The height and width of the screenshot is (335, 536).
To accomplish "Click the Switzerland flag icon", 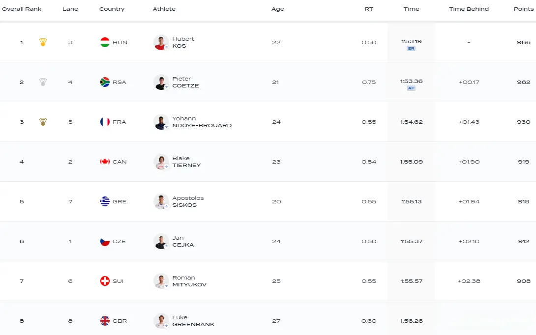I will 105,281.
